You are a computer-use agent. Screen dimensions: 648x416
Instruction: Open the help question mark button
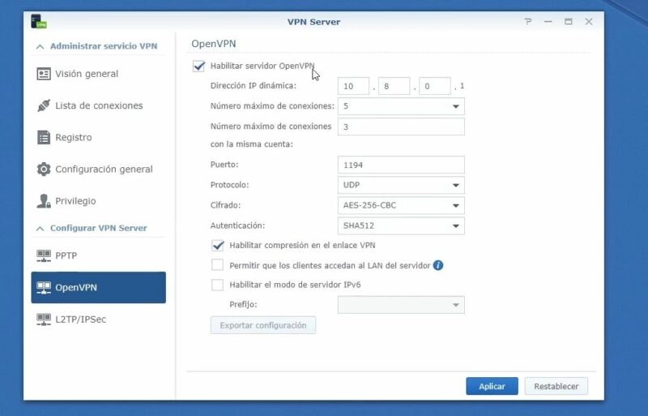tap(528, 22)
